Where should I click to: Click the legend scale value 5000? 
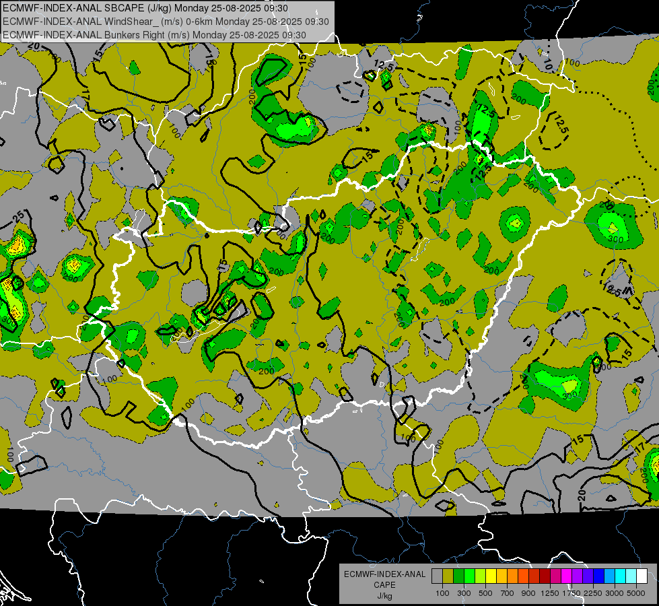click(636, 593)
